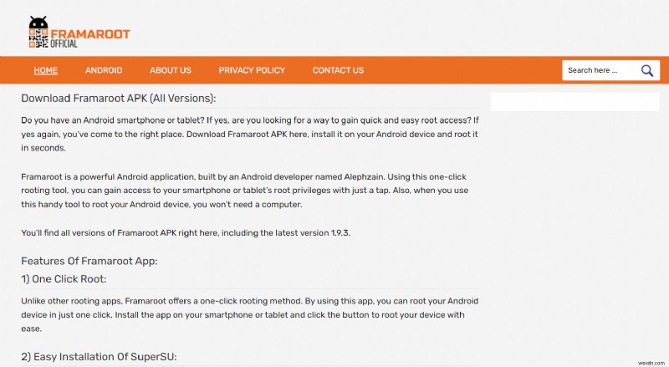This screenshot has height=367, width=669.
Task: Click the sentence mentioning latest version 1.9.3
Action: click(x=185, y=232)
